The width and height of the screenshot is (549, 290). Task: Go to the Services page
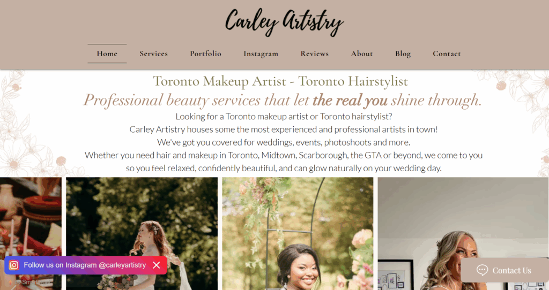154,54
